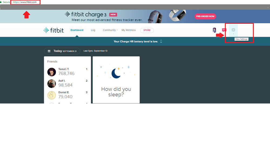
Task: Go to the My Wellness tab
Action: [129, 30]
